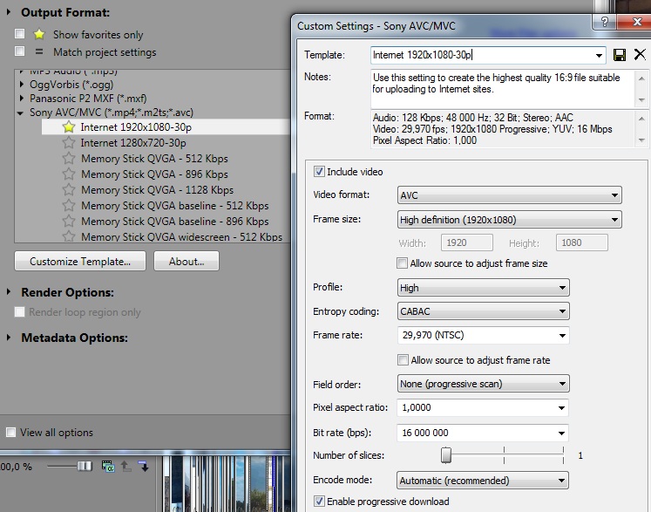651x512 pixels.
Task: Open the Frame size dropdown
Action: click(x=510, y=220)
